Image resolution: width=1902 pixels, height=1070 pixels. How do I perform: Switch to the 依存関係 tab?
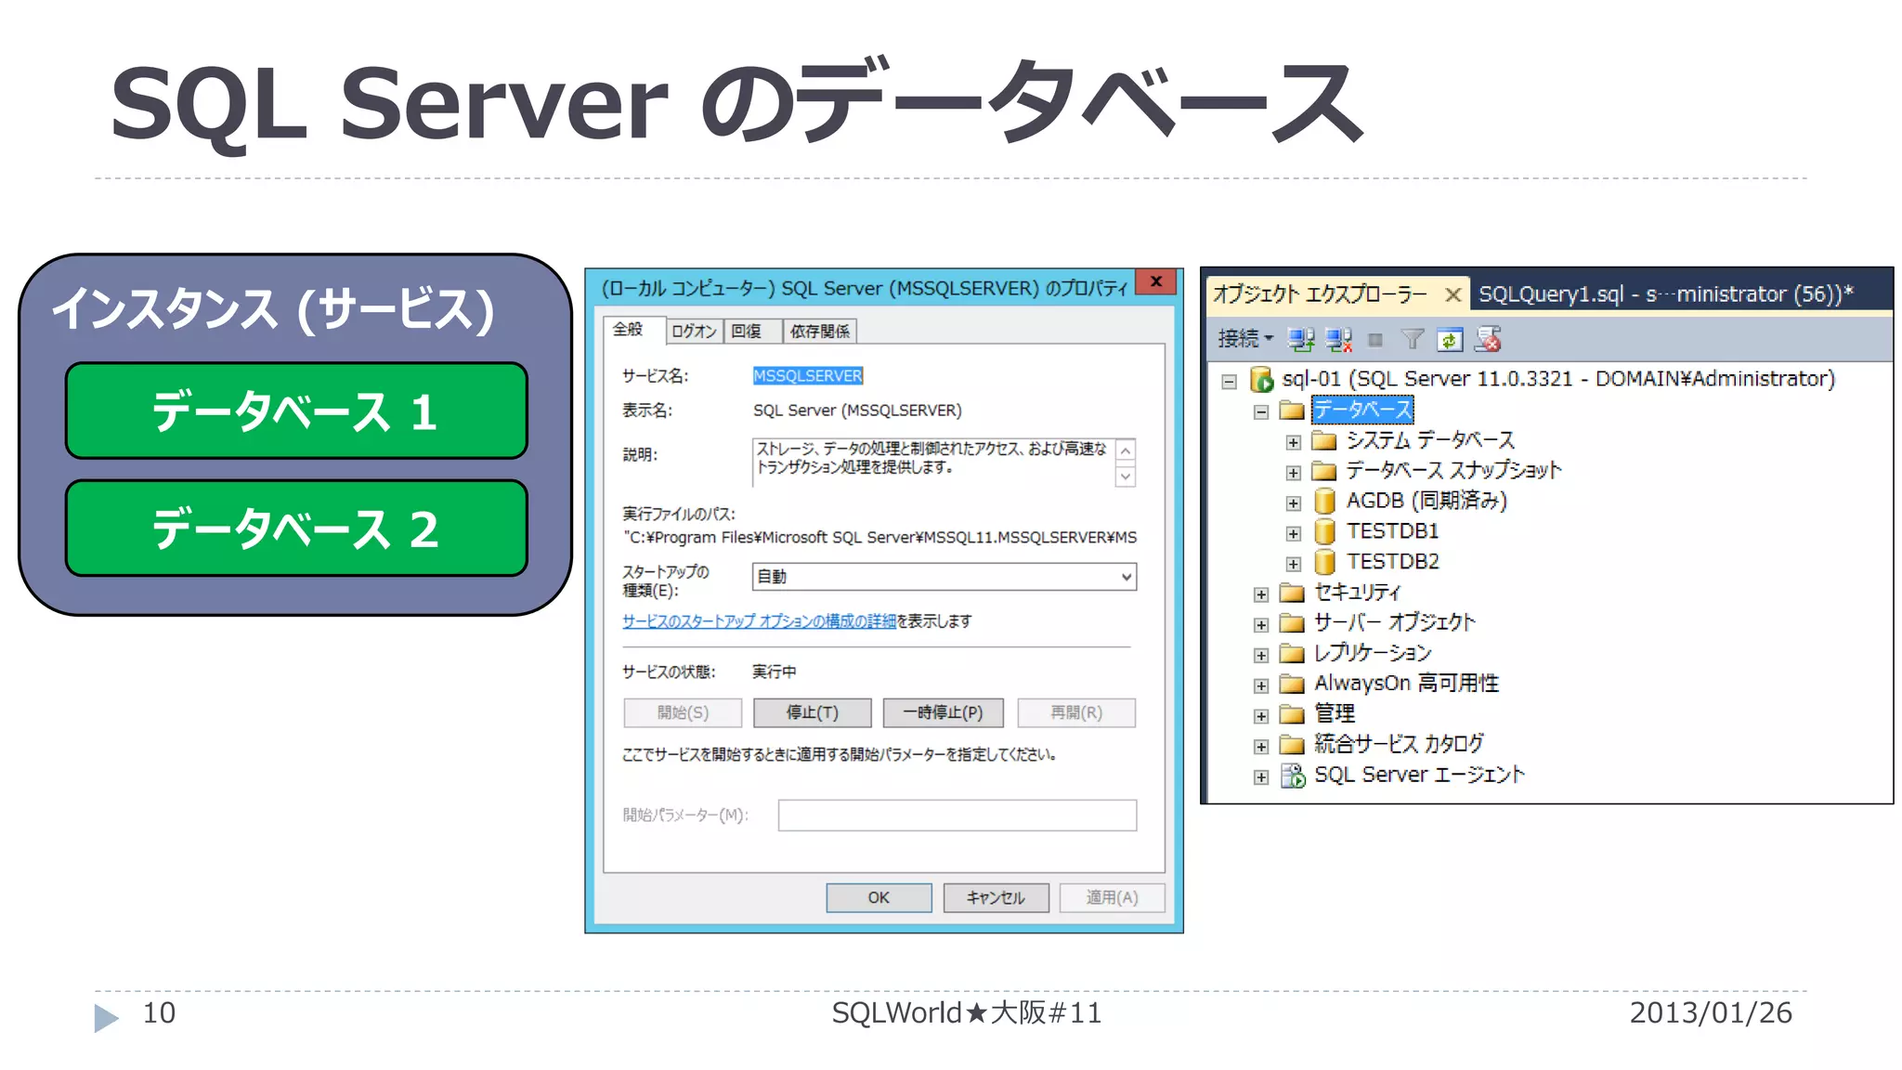pos(819,332)
